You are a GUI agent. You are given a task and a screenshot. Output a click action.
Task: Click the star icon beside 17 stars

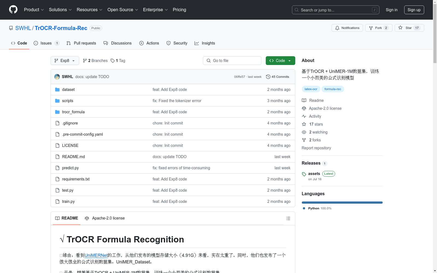click(x=304, y=124)
